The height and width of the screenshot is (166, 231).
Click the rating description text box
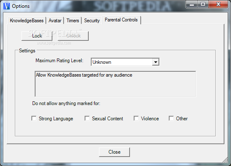115,84
